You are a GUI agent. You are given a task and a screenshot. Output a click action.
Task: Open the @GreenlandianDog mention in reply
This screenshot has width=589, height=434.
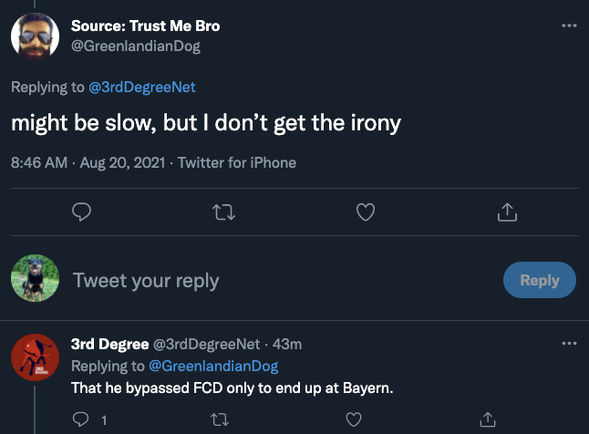point(212,366)
